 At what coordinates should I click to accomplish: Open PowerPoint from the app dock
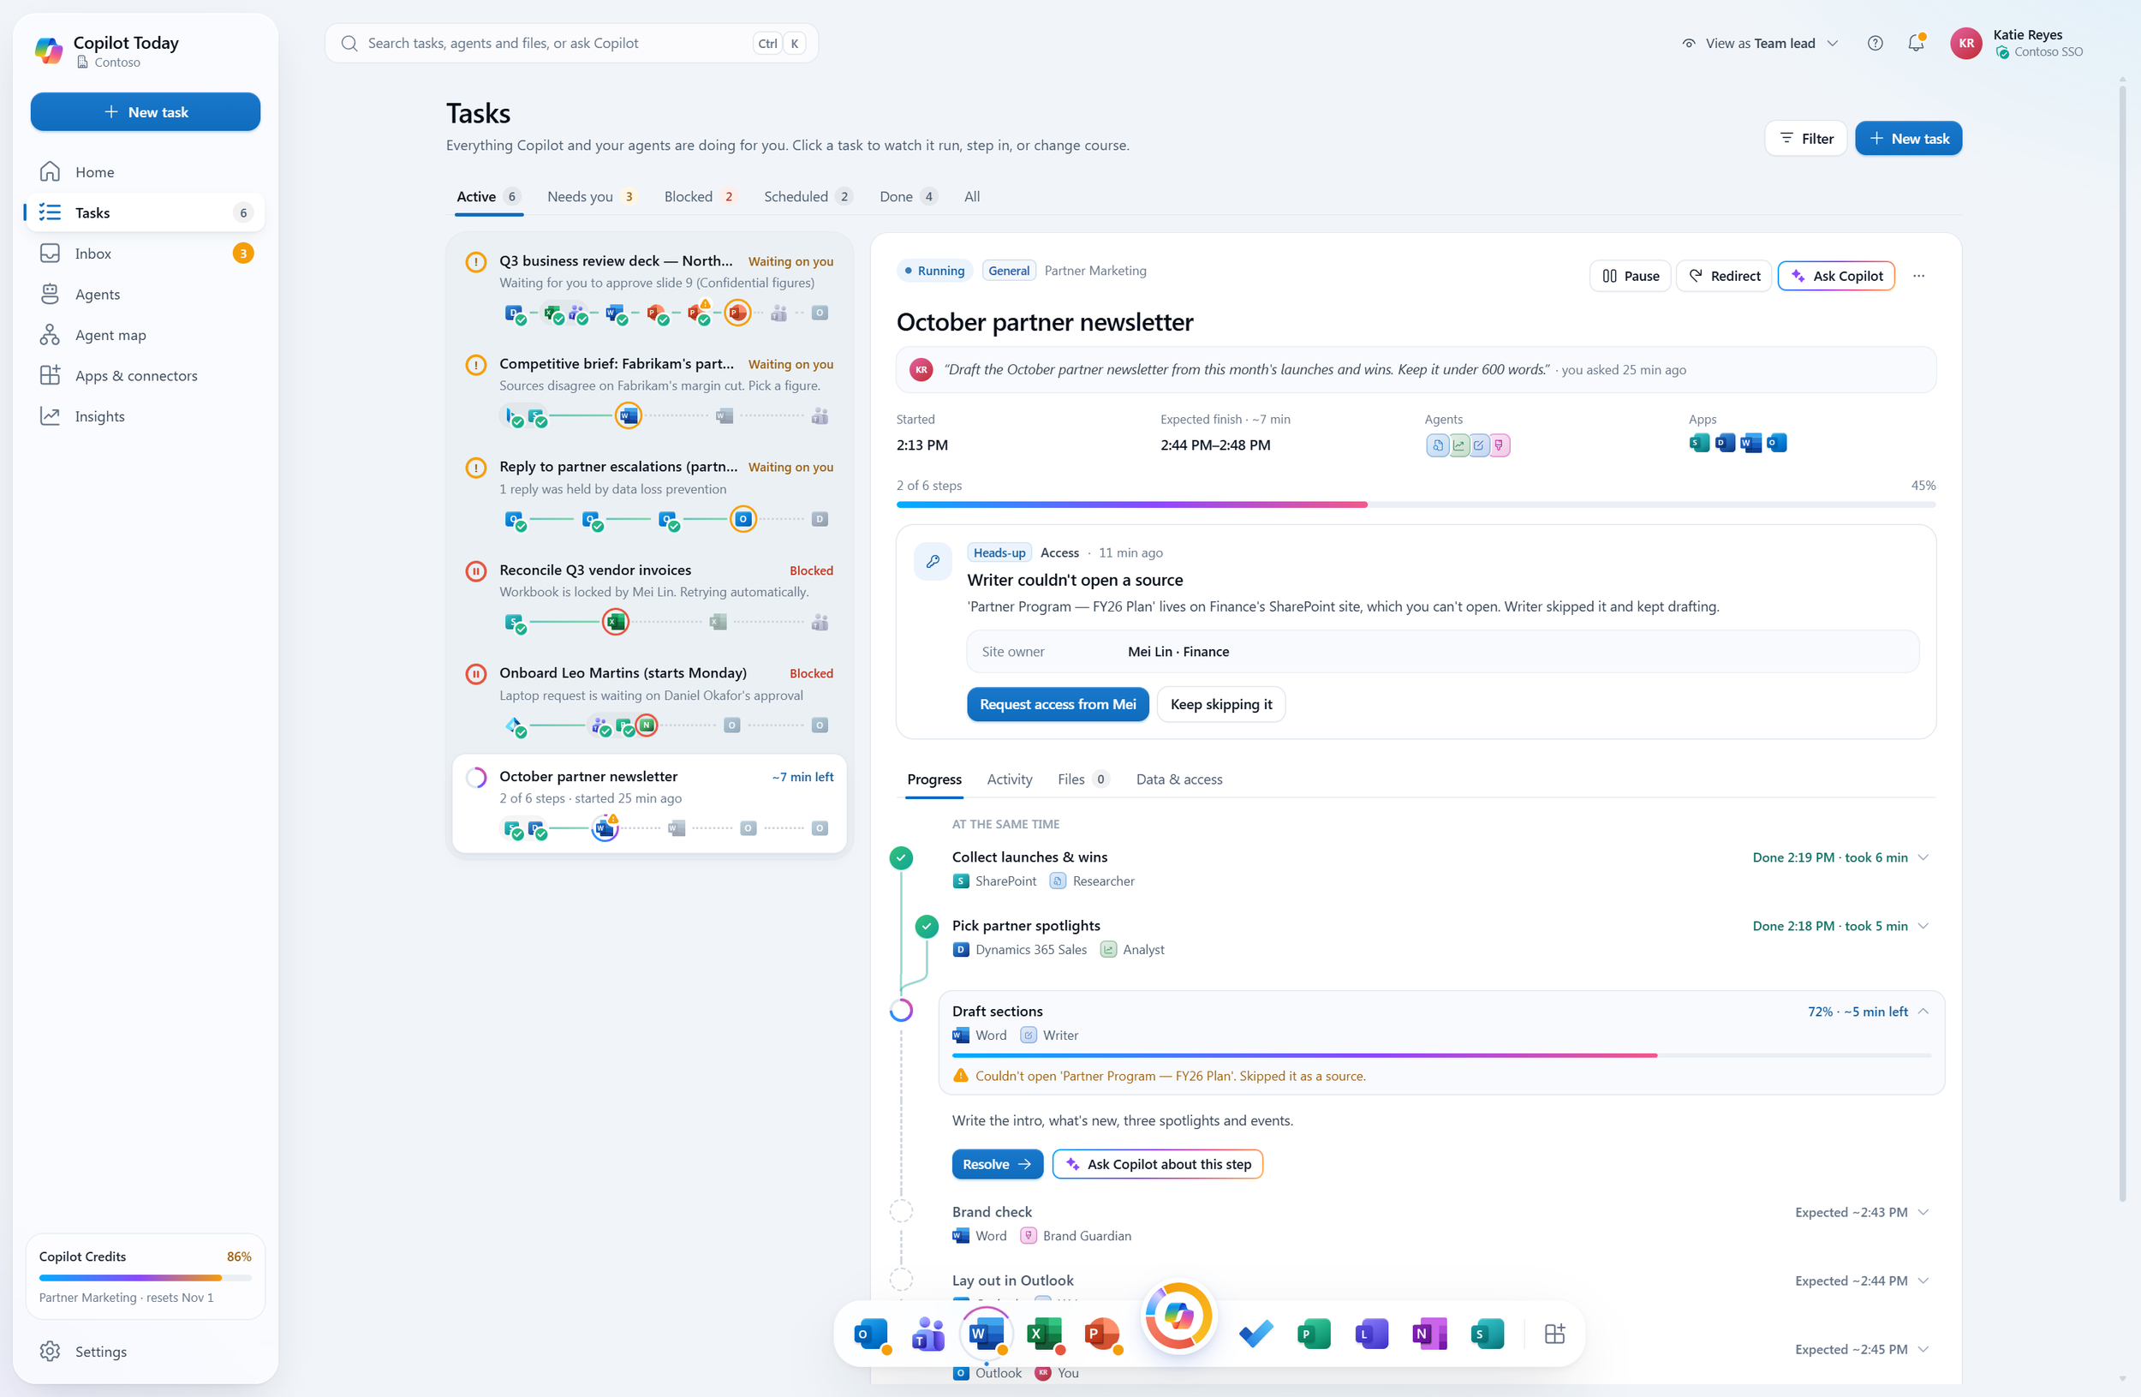point(1102,1334)
